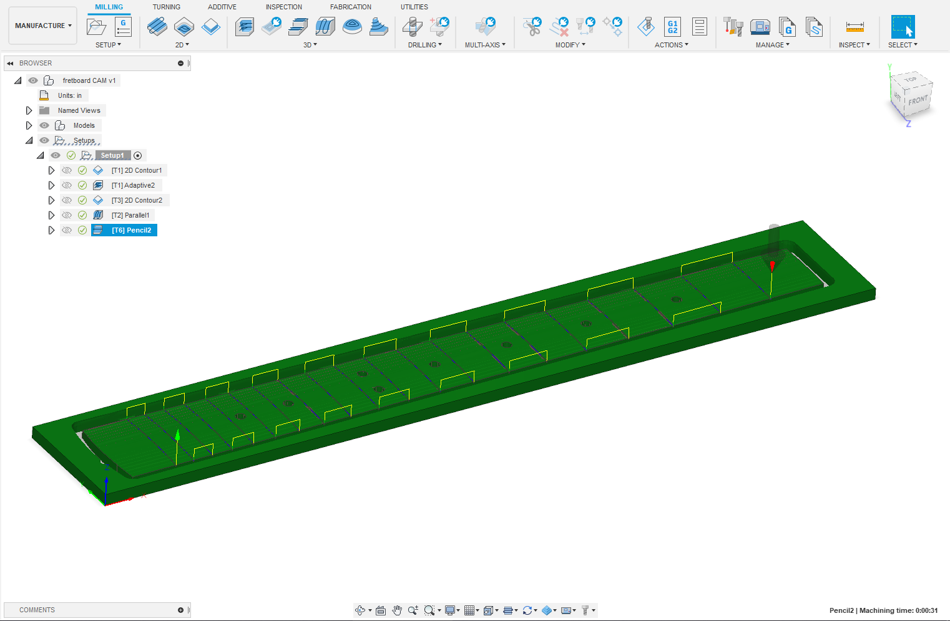This screenshot has width=950, height=621.
Task: Click the New Setup folder icon
Action: coord(96,27)
